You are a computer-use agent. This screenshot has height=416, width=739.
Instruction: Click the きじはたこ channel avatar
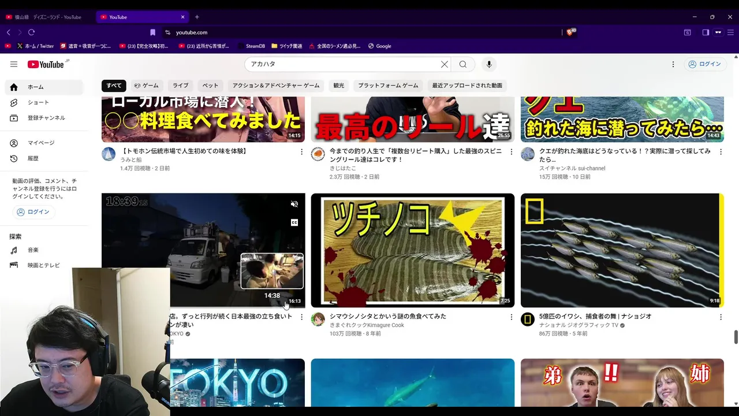point(318,154)
